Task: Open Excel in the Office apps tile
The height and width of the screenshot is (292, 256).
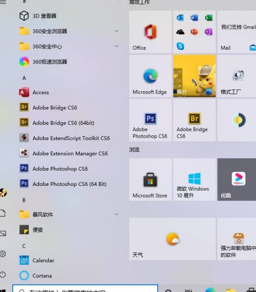Action: [209, 18]
